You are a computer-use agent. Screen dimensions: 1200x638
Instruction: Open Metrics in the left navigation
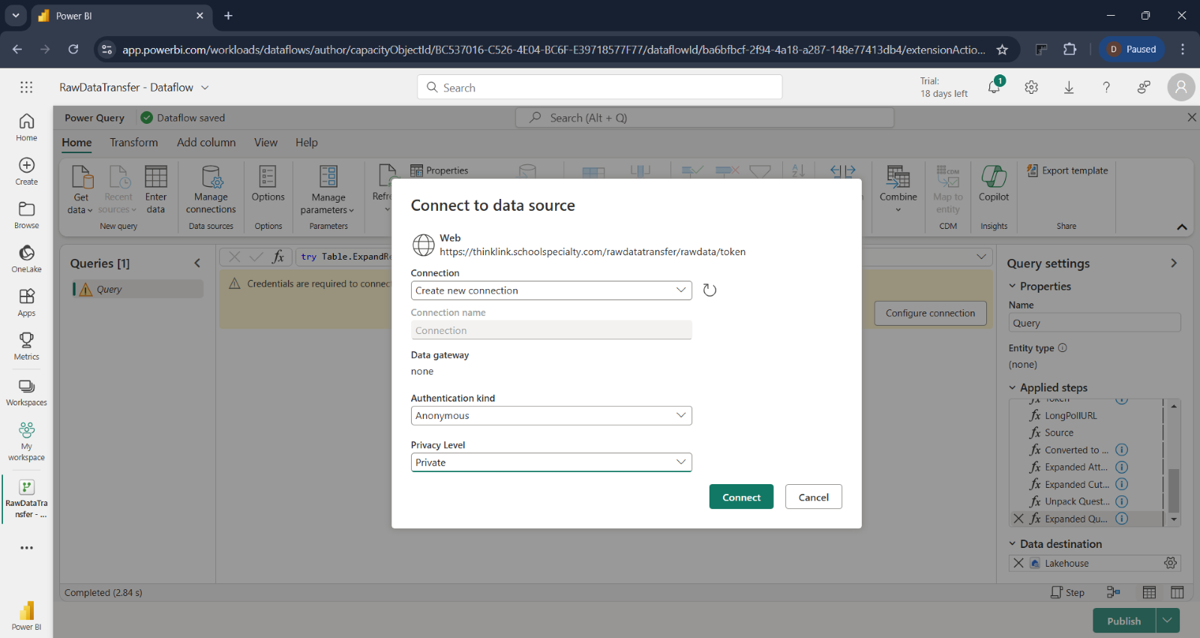coord(26,346)
